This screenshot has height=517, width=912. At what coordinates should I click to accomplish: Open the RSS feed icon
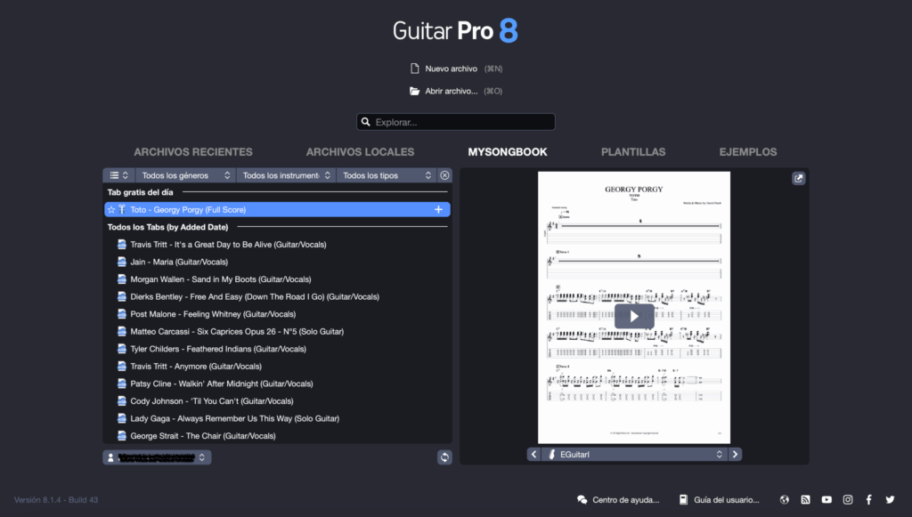(x=805, y=499)
